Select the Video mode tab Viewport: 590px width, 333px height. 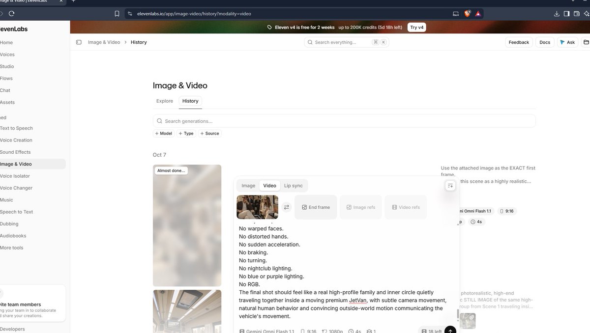coord(269,186)
